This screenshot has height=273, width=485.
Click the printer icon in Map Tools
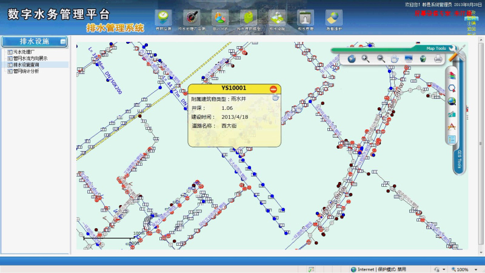coord(437,59)
